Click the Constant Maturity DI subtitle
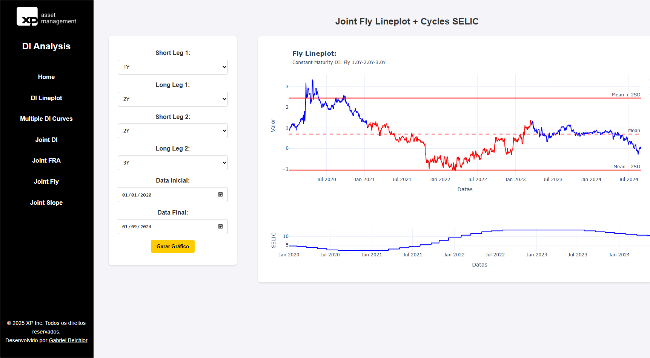 pos(339,62)
